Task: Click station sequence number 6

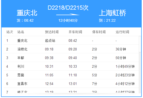Action: [x=7, y=84]
